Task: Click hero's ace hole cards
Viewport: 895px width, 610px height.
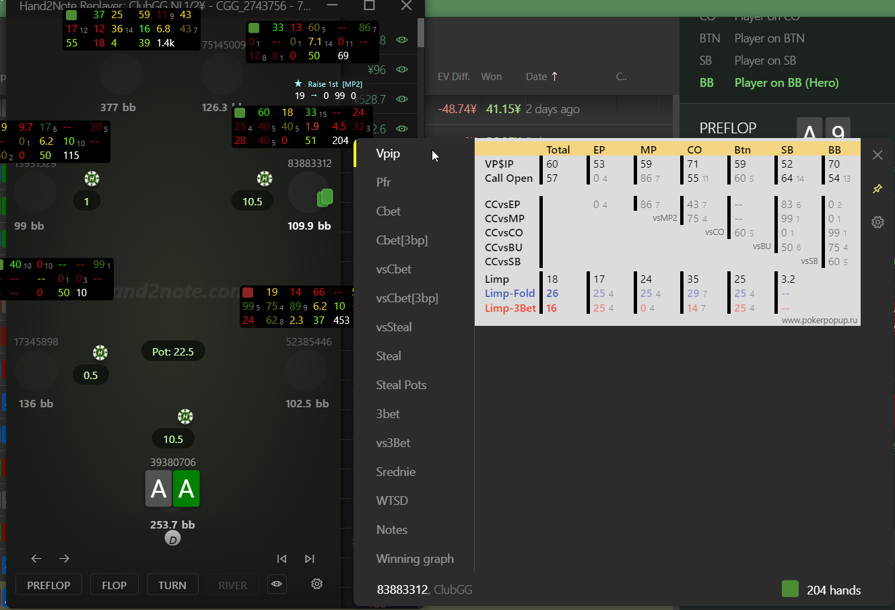Action: coord(172,489)
